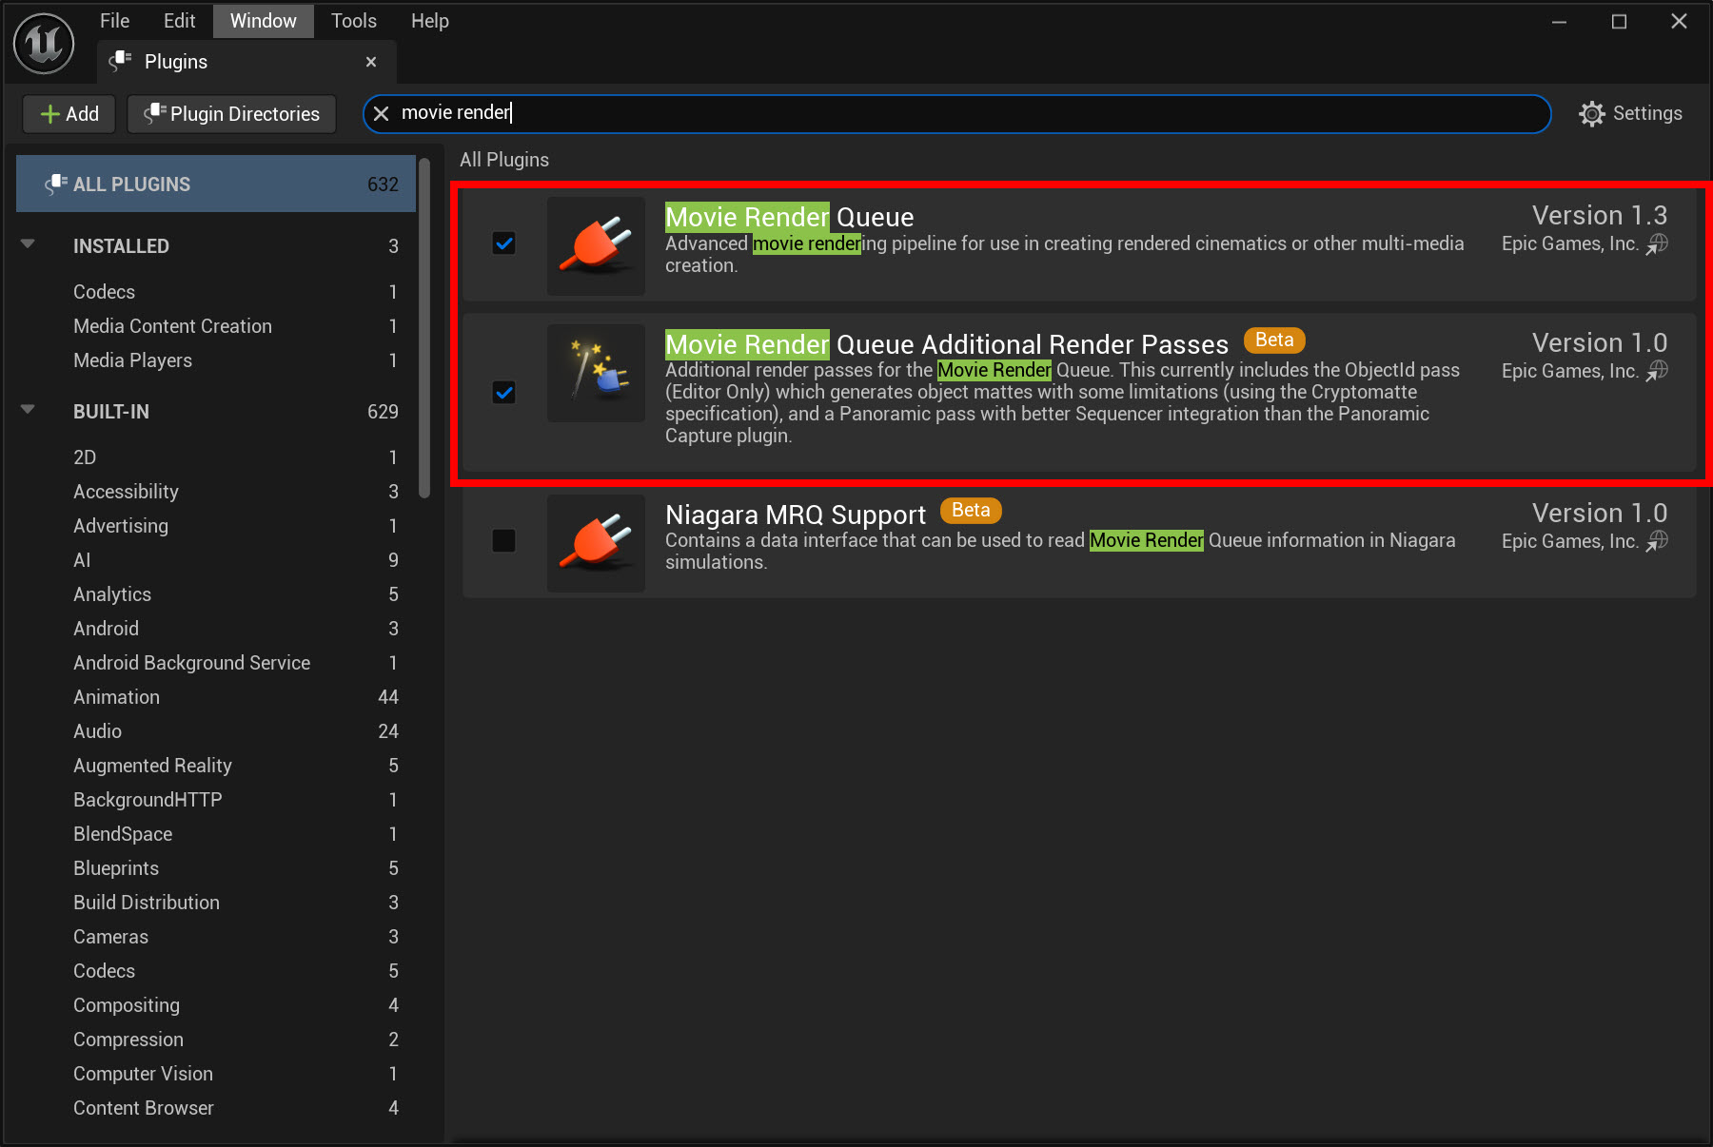Select the Augmented Reality category
This screenshot has height=1147, width=1713.
pos(216,766)
